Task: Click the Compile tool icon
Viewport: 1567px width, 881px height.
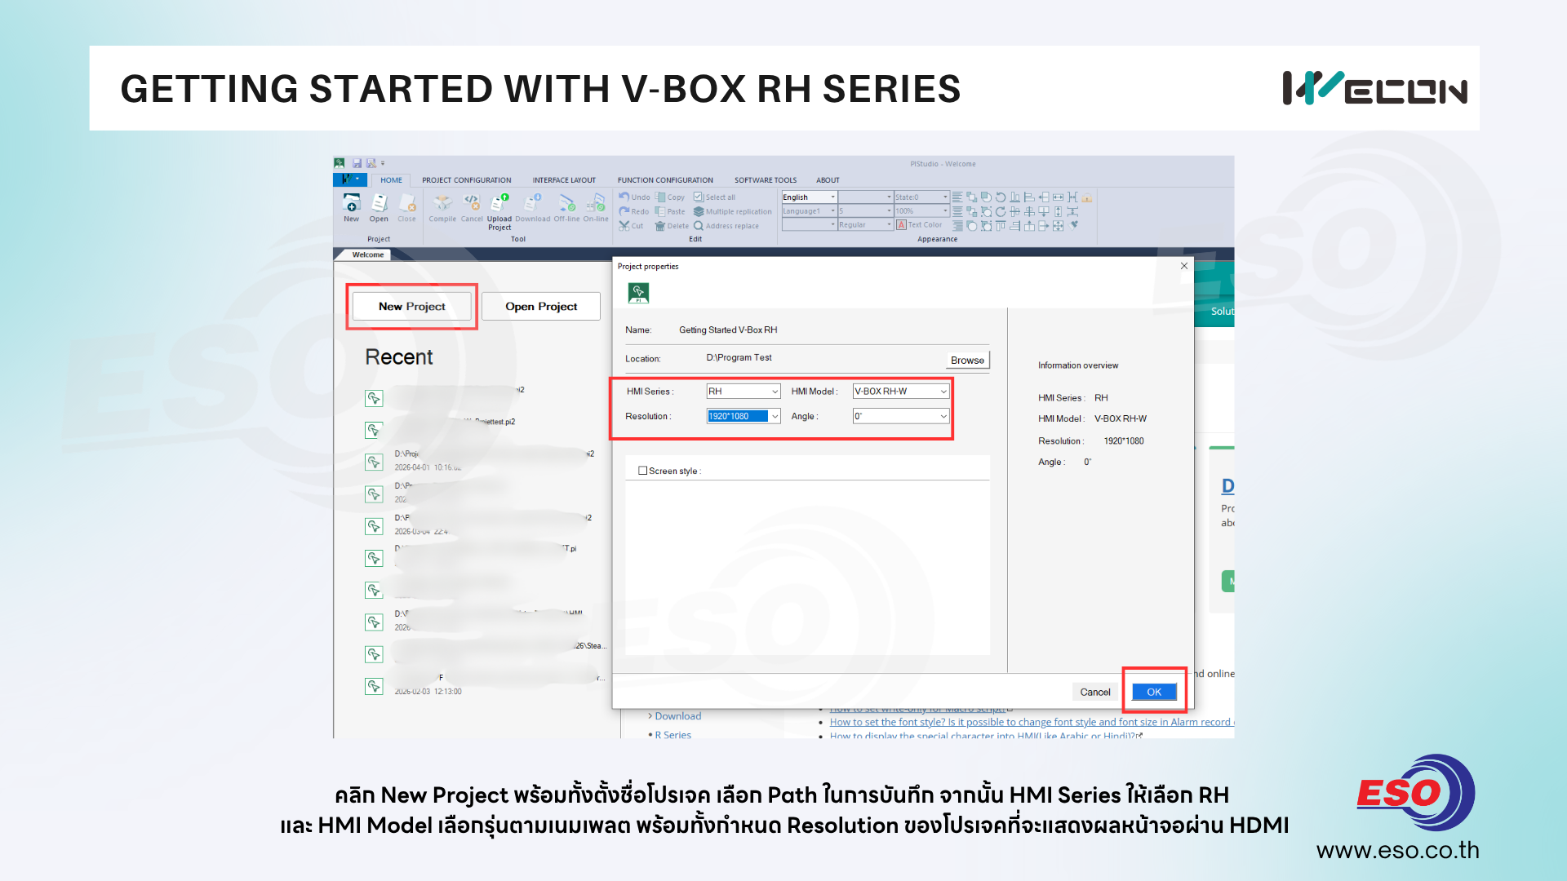Action: point(442,204)
